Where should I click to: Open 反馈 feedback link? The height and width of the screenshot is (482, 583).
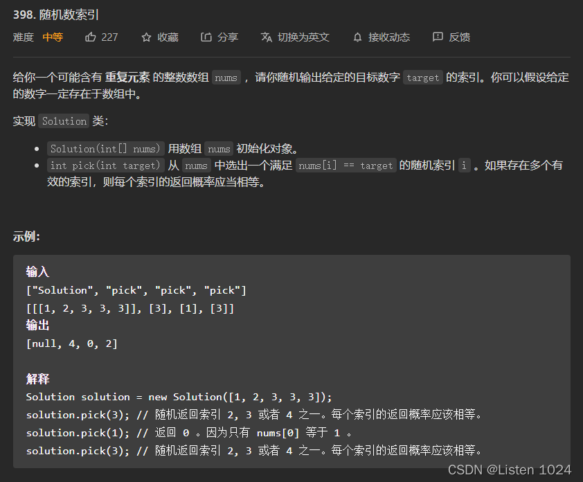click(460, 37)
